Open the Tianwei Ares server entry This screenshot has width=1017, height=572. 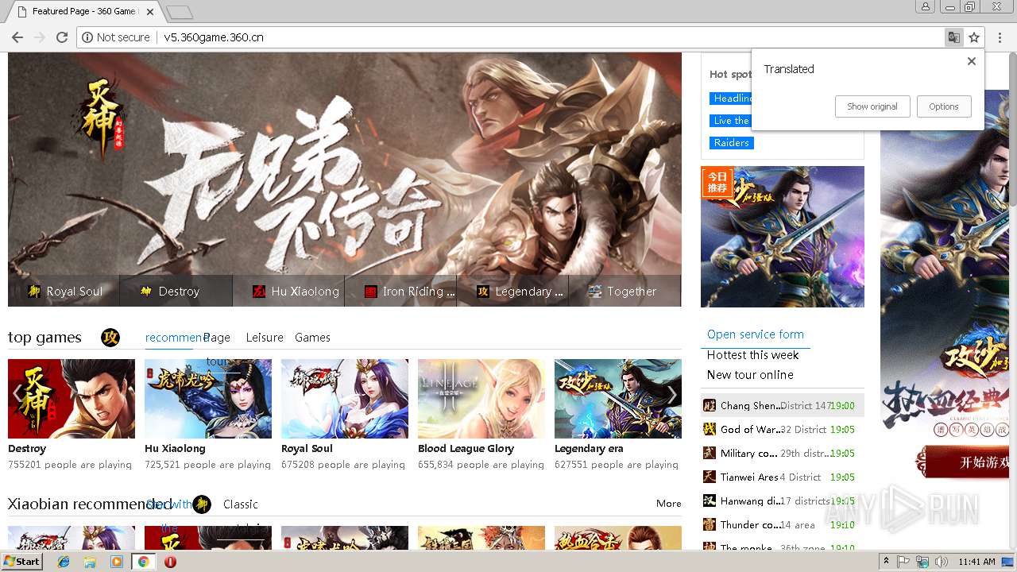783,477
